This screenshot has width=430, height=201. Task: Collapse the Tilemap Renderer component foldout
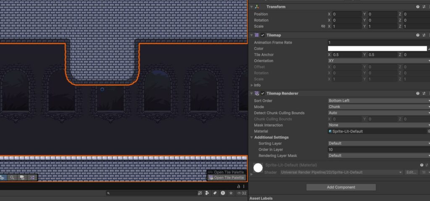[x=252, y=93]
